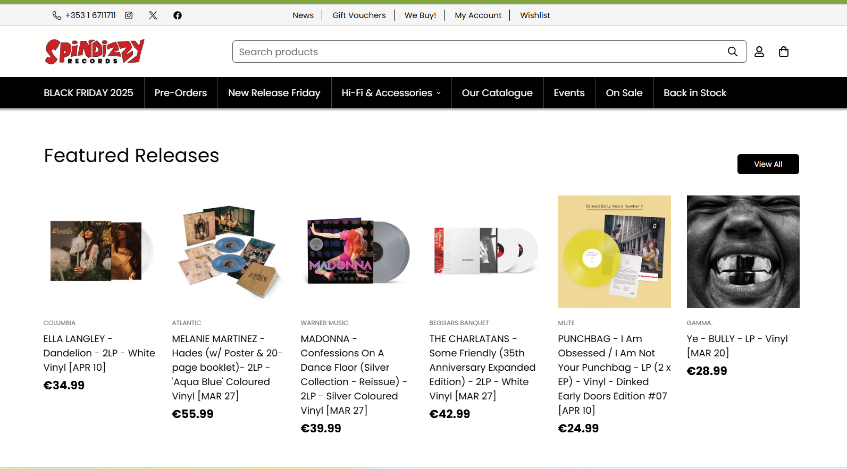The height and width of the screenshot is (469, 847).
Task: Click the search magnifier icon
Action: (733, 52)
